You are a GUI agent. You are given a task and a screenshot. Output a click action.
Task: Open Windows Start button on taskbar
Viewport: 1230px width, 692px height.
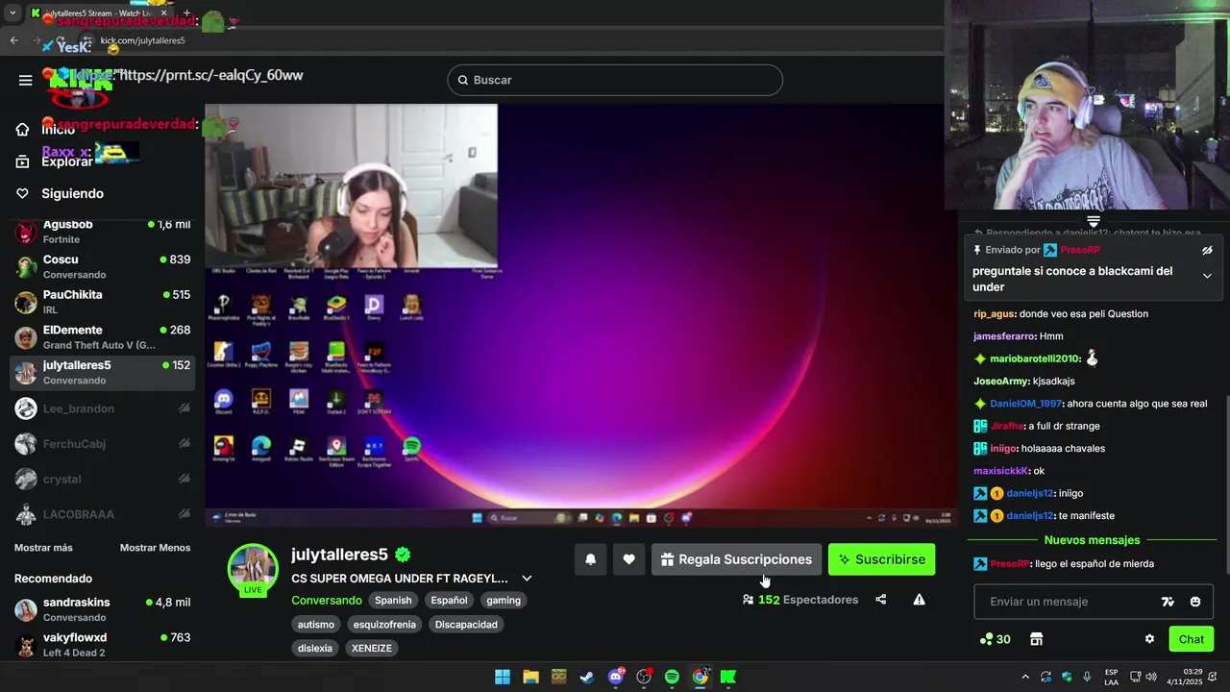click(x=503, y=677)
